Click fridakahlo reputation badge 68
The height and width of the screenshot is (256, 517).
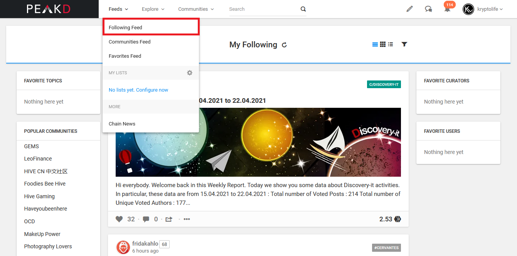pos(165,244)
